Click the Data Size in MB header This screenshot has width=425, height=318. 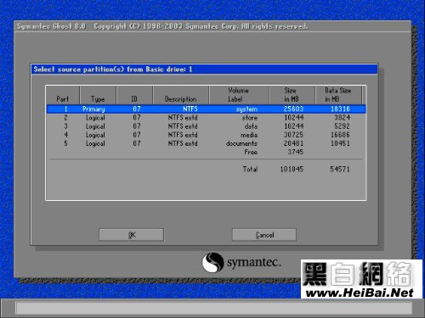338,95
